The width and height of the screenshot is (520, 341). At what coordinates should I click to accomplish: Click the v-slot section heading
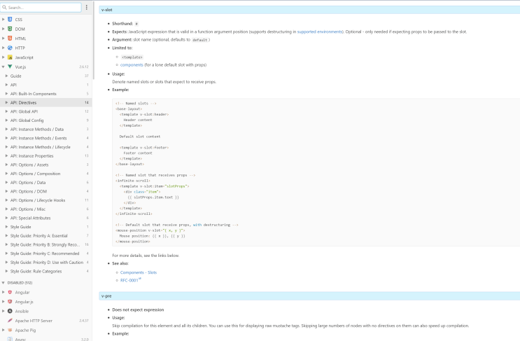[x=309, y=10]
